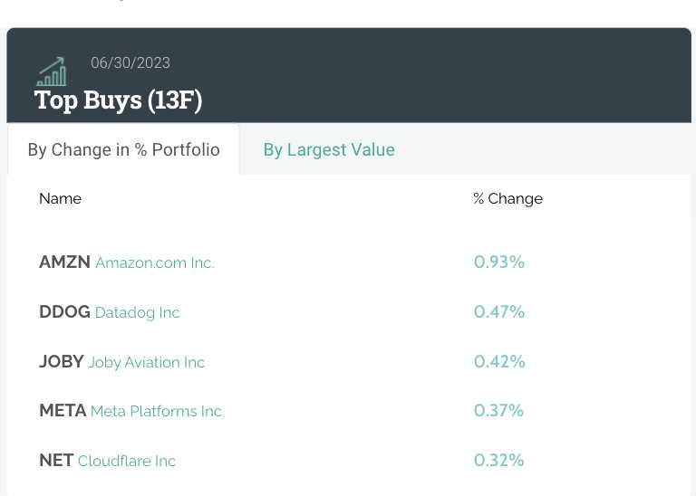696x496 pixels.
Task: Click the DDOG ticker symbol
Action: click(64, 312)
